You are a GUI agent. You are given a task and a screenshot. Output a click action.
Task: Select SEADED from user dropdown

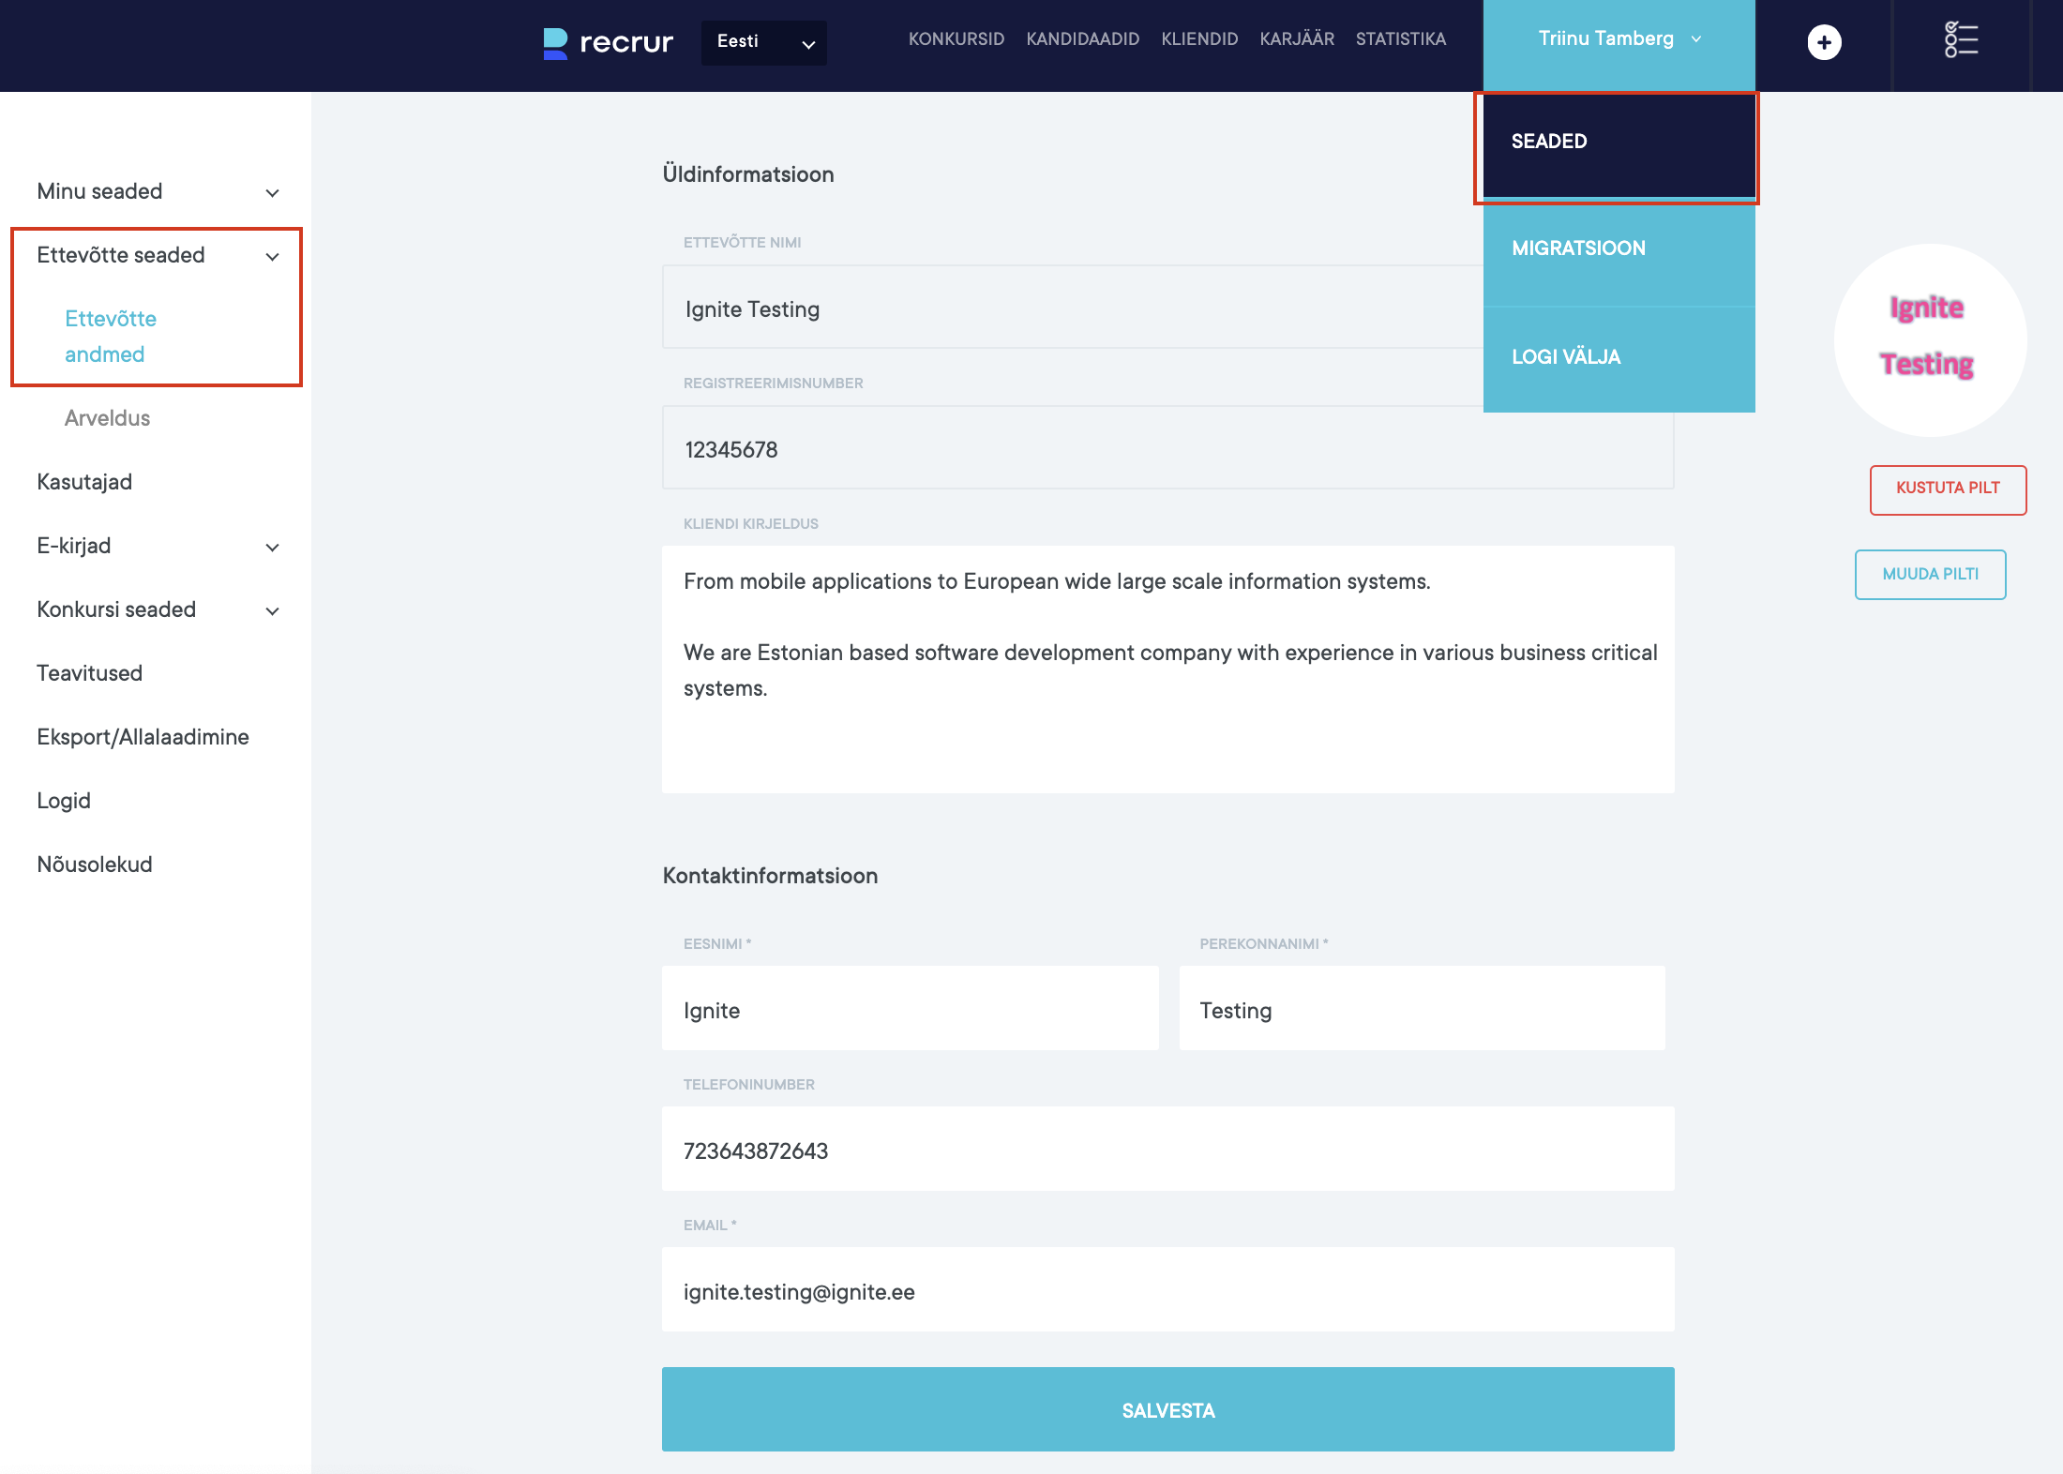[1549, 142]
